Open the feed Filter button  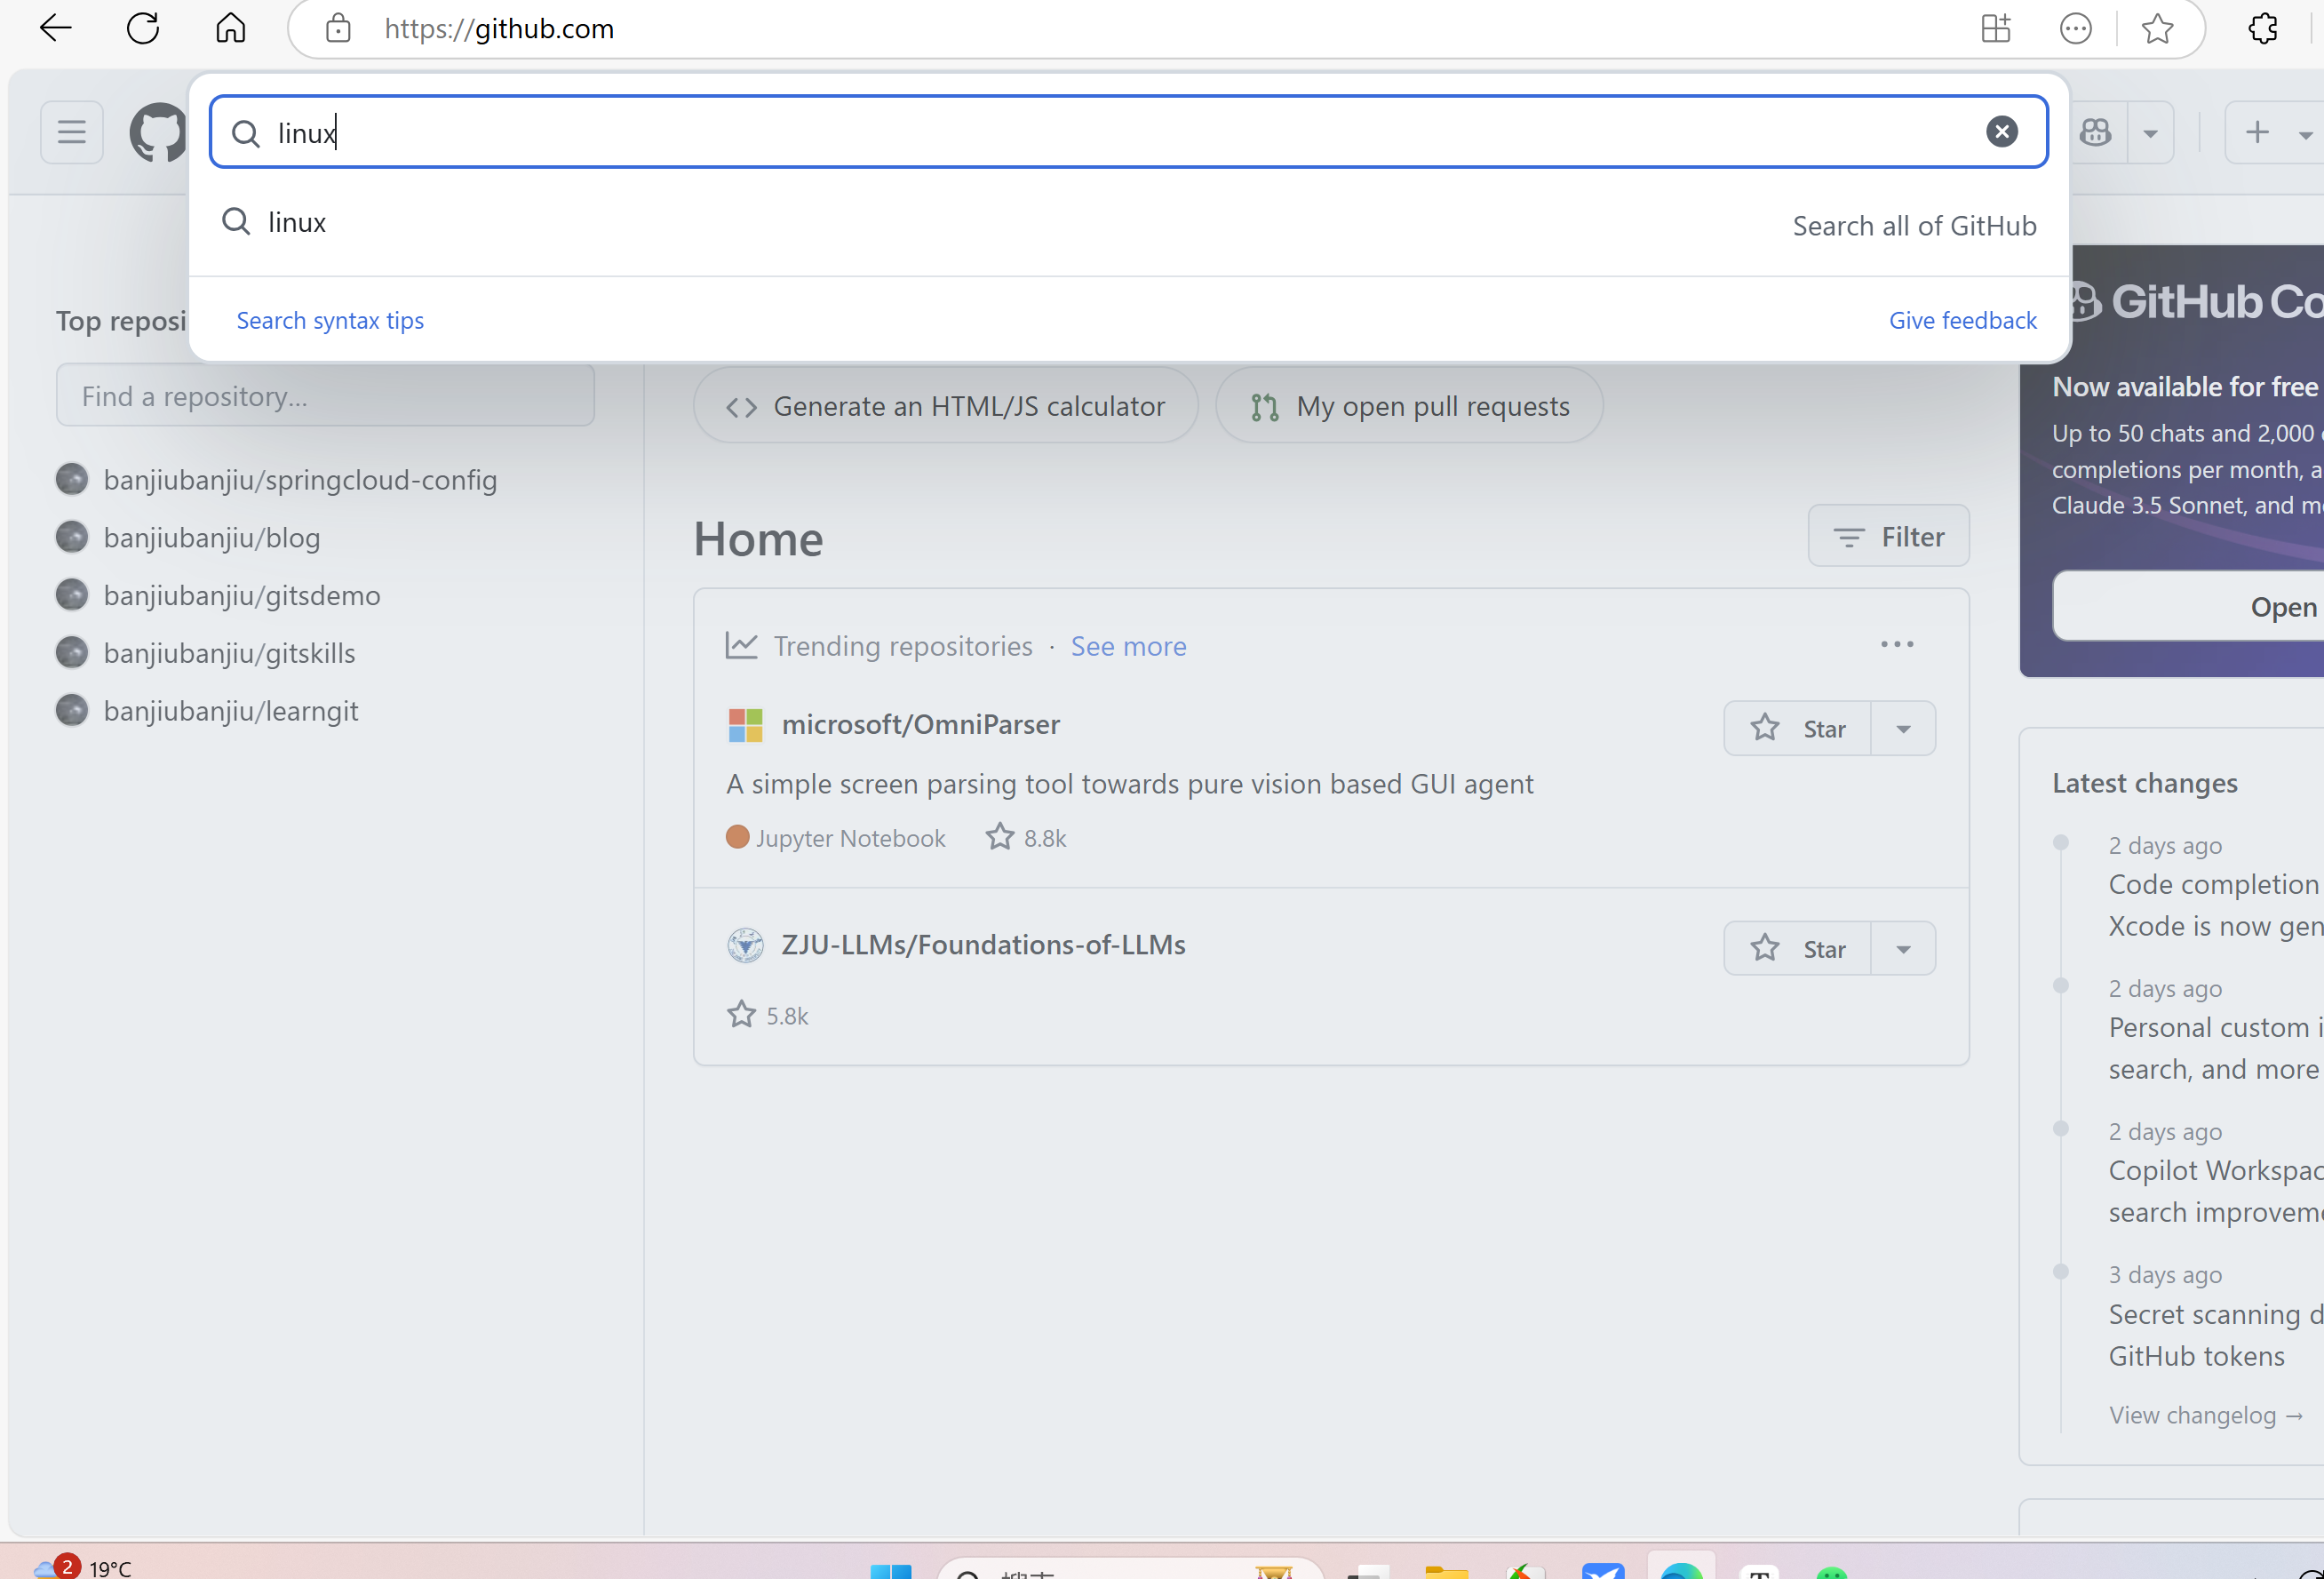(1888, 537)
